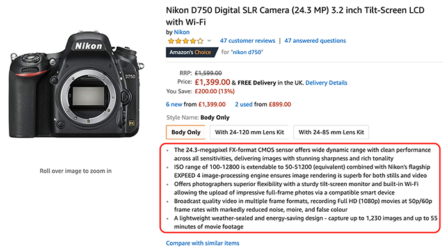Select With 24-85 mm Lens Kit option
448x252 pixels.
coord(331,132)
